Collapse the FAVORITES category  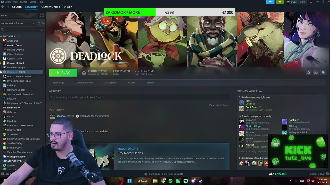click(1, 36)
